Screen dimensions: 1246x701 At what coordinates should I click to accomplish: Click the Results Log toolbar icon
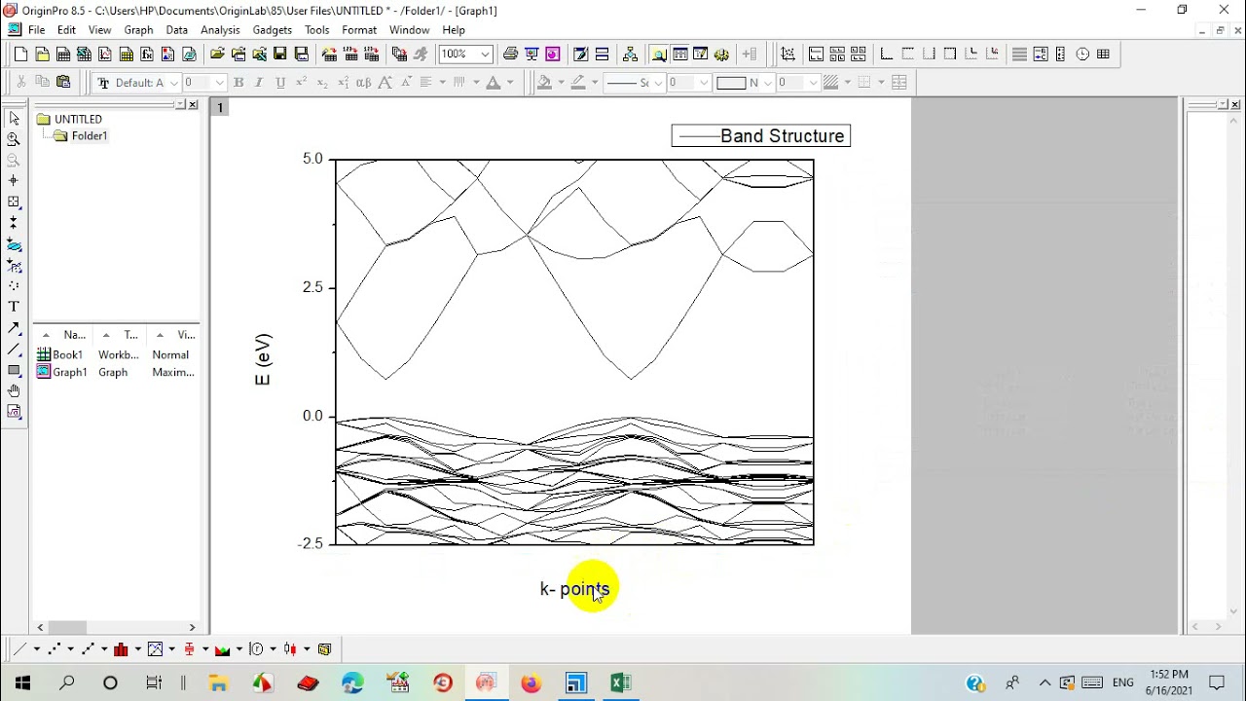click(679, 55)
